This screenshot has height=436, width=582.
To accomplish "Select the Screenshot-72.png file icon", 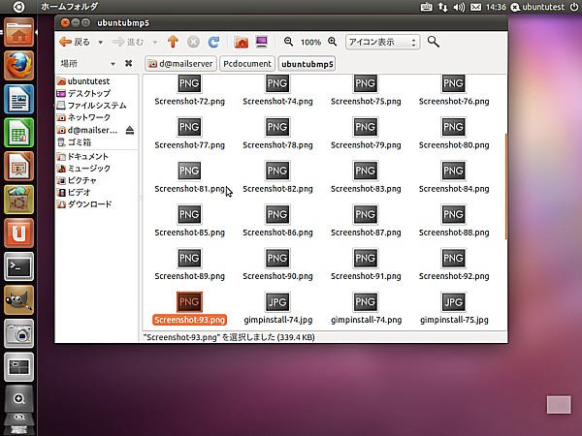I will click(x=189, y=83).
